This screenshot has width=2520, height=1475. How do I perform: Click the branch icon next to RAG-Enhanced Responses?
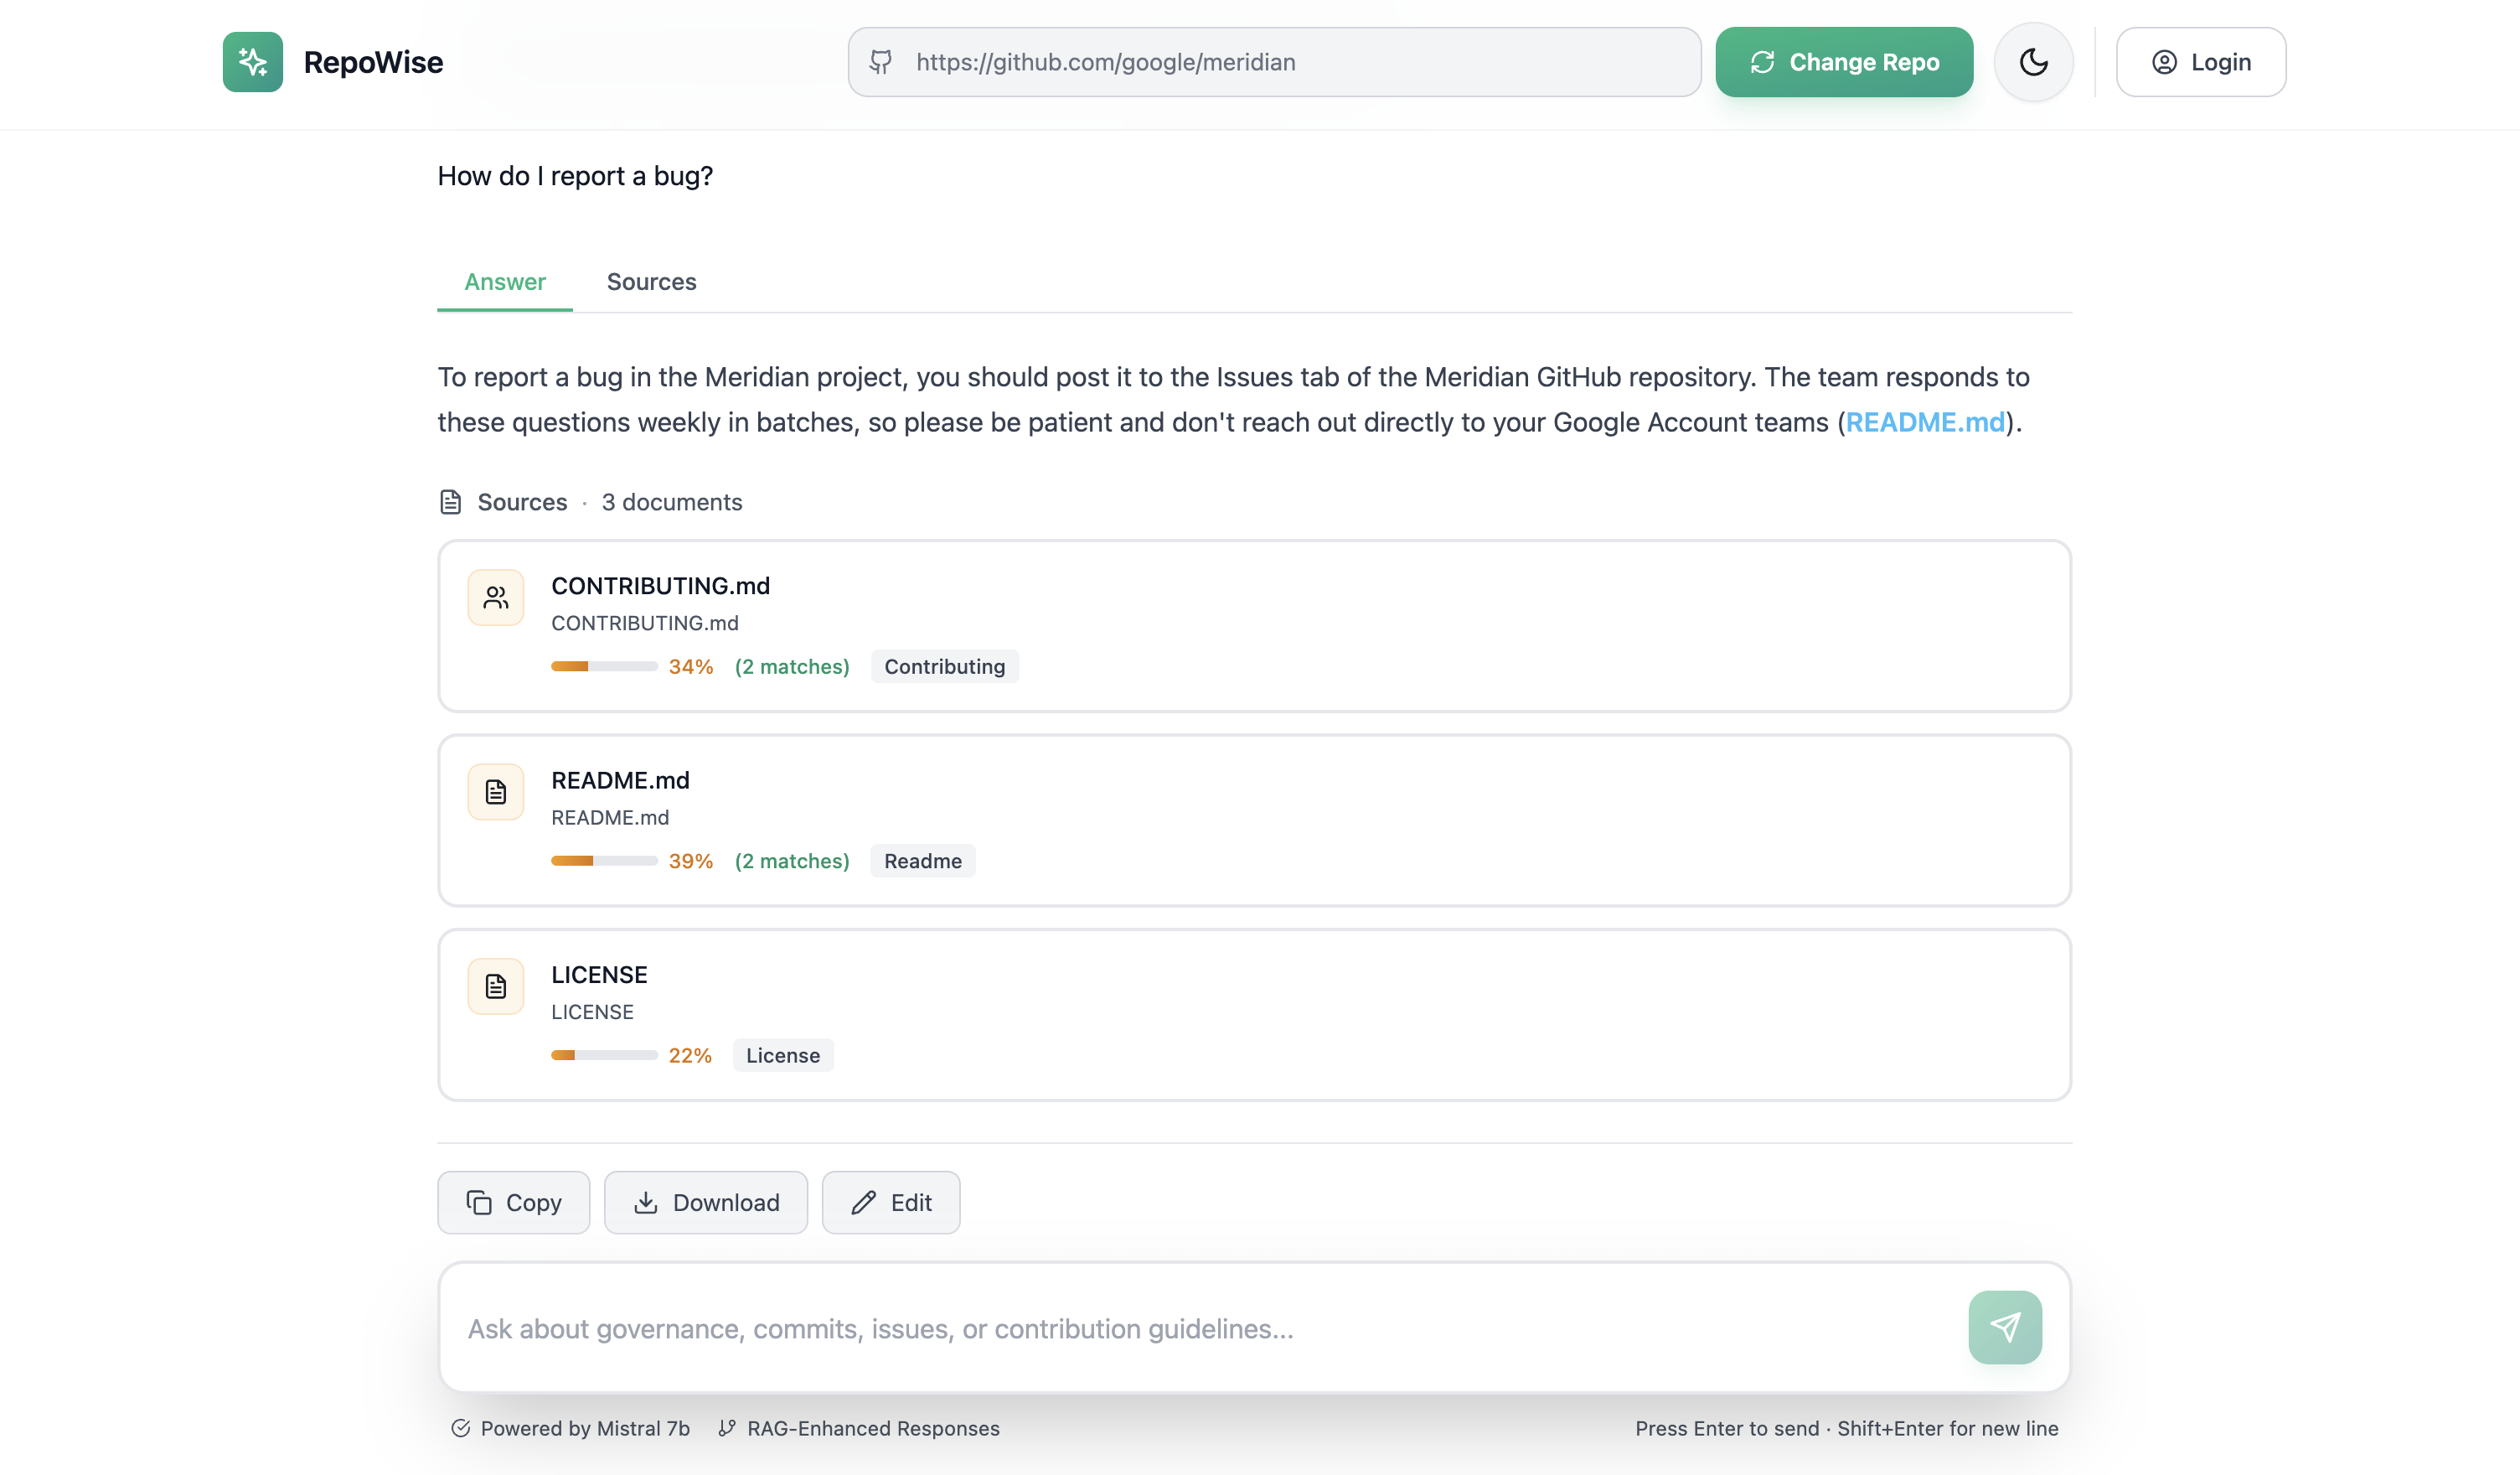click(x=727, y=1429)
